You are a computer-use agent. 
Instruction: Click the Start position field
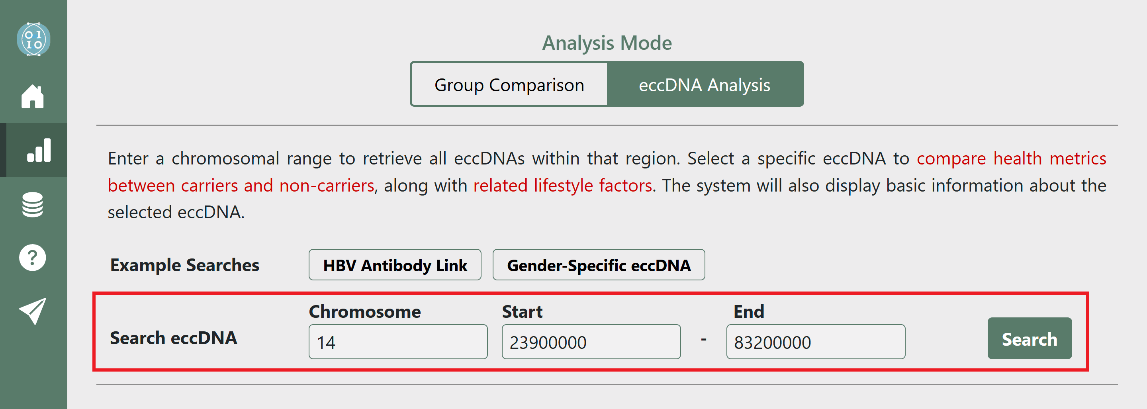coord(591,342)
